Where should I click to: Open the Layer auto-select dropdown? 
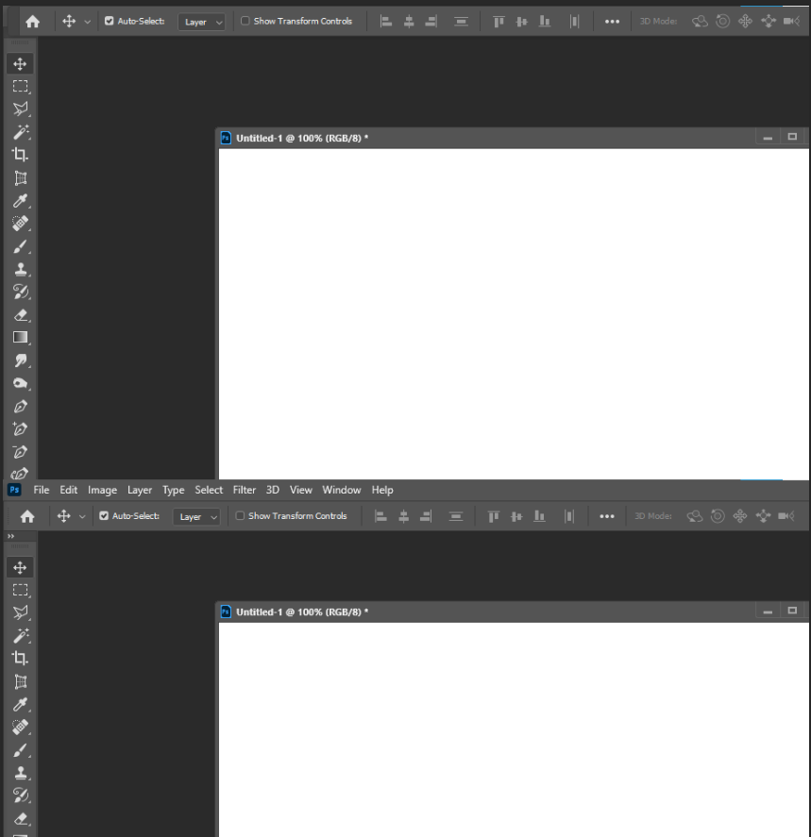pyautogui.click(x=201, y=20)
